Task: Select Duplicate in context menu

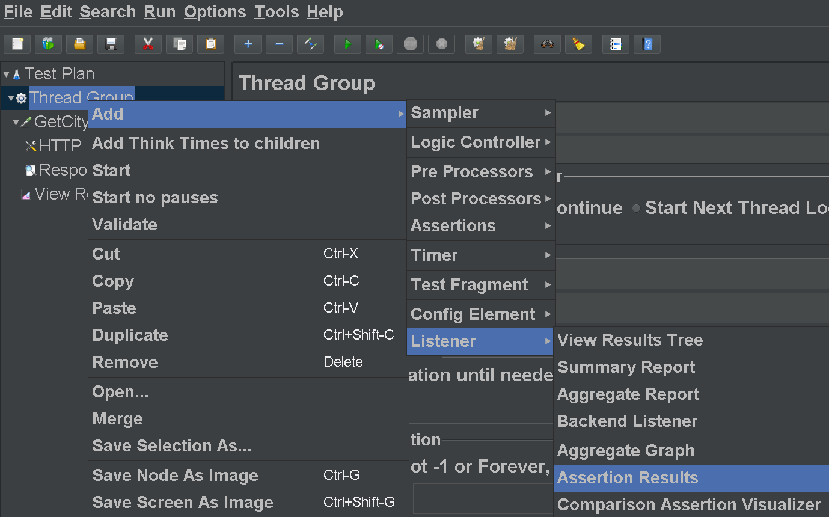Action: point(247,335)
